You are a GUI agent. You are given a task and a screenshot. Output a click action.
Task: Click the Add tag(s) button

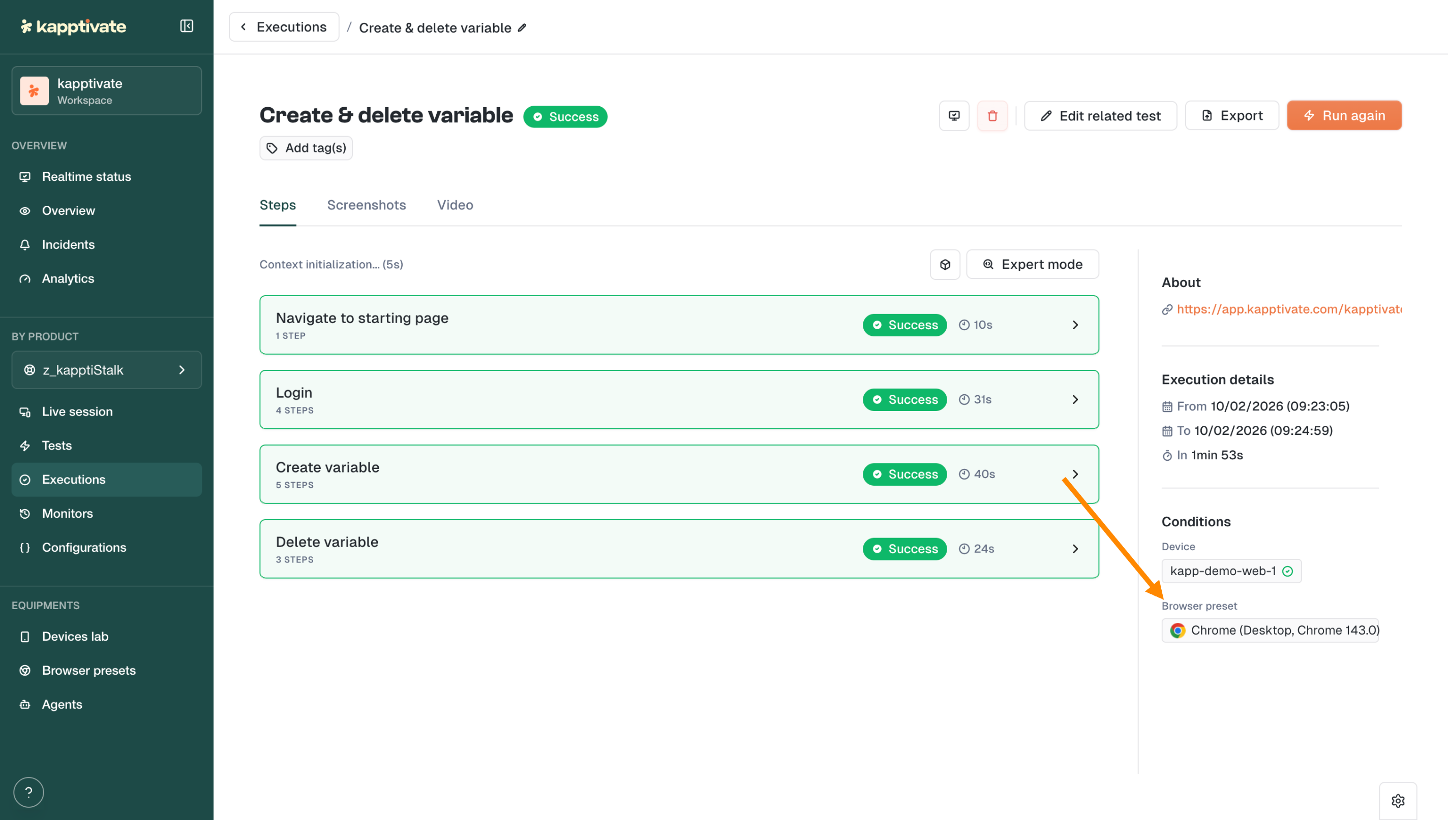coord(306,148)
